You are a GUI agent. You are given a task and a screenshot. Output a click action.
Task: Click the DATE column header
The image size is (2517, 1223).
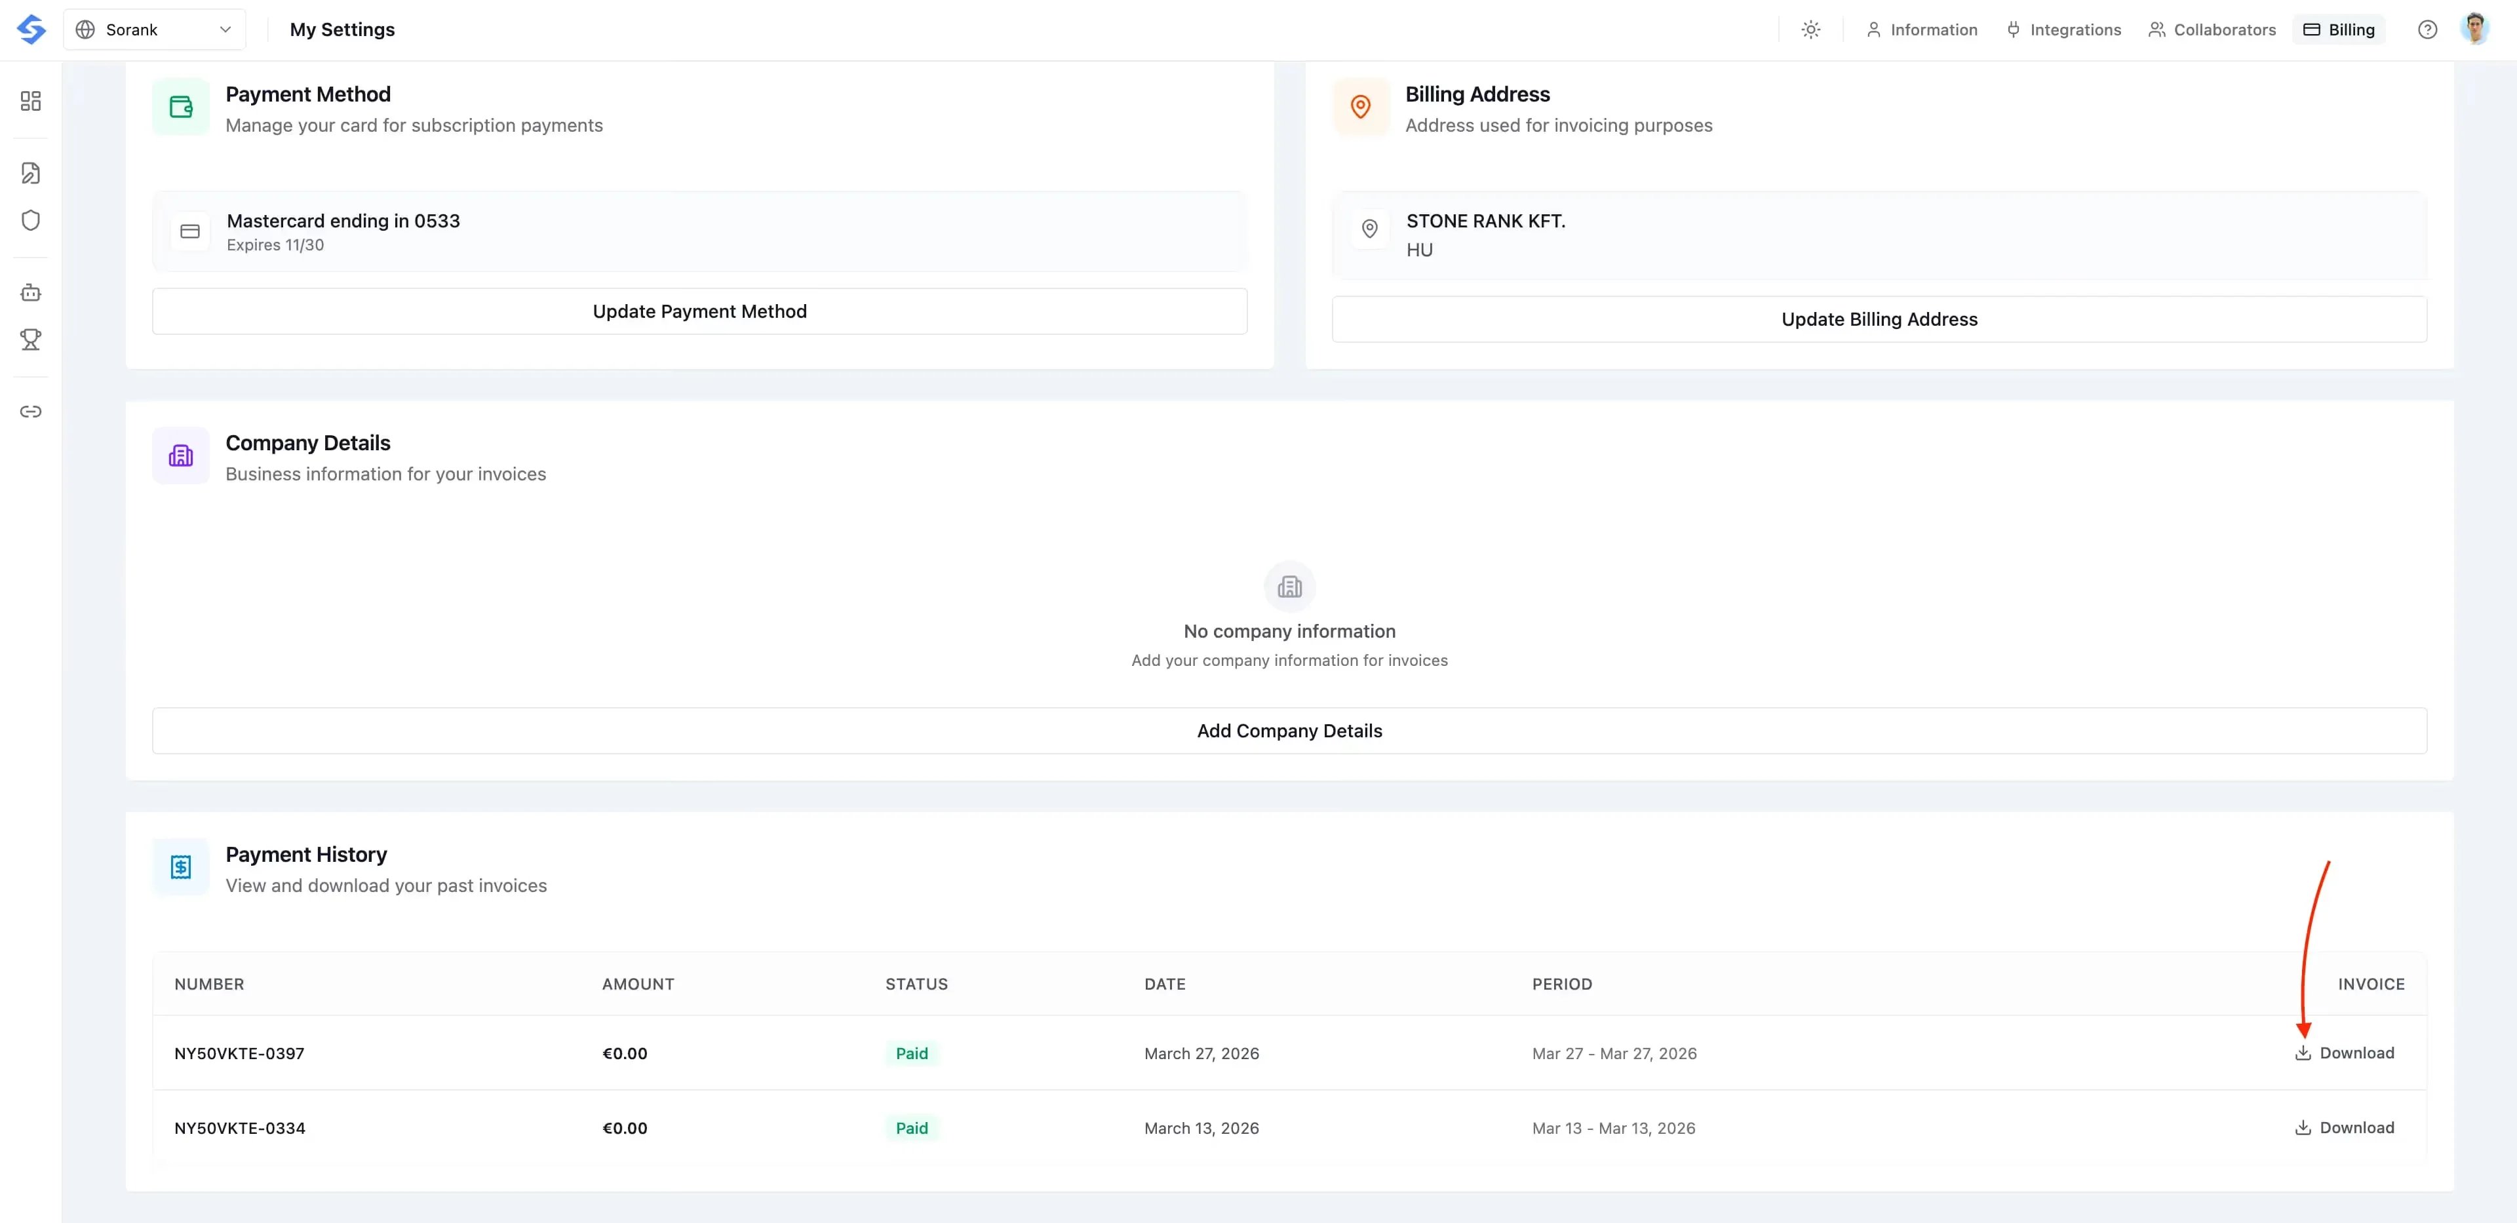point(1165,984)
